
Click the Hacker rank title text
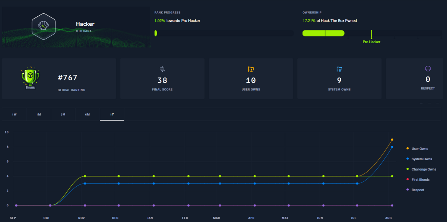click(x=85, y=24)
